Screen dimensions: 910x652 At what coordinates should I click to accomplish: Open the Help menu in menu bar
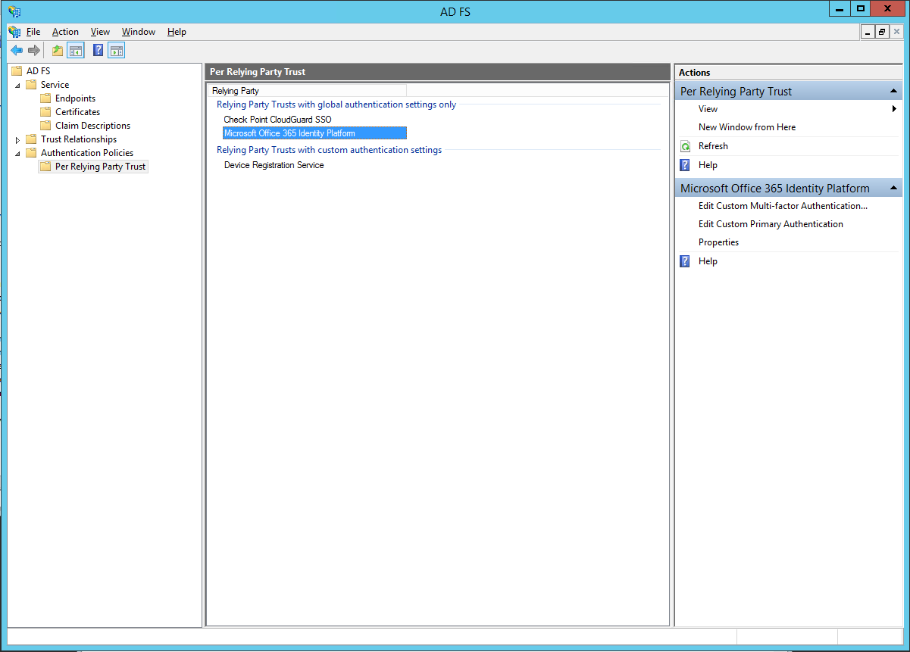click(177, 32)
